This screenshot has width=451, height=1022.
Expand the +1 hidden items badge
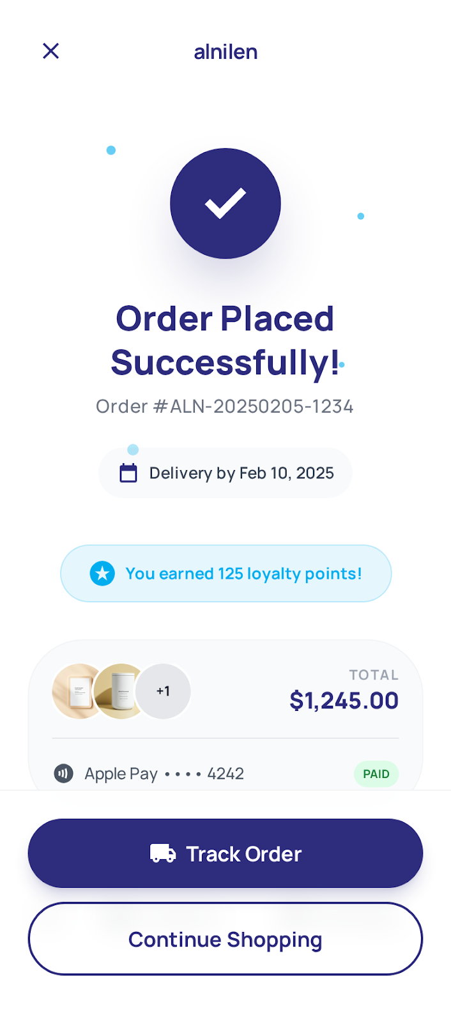tap(164, 691)
